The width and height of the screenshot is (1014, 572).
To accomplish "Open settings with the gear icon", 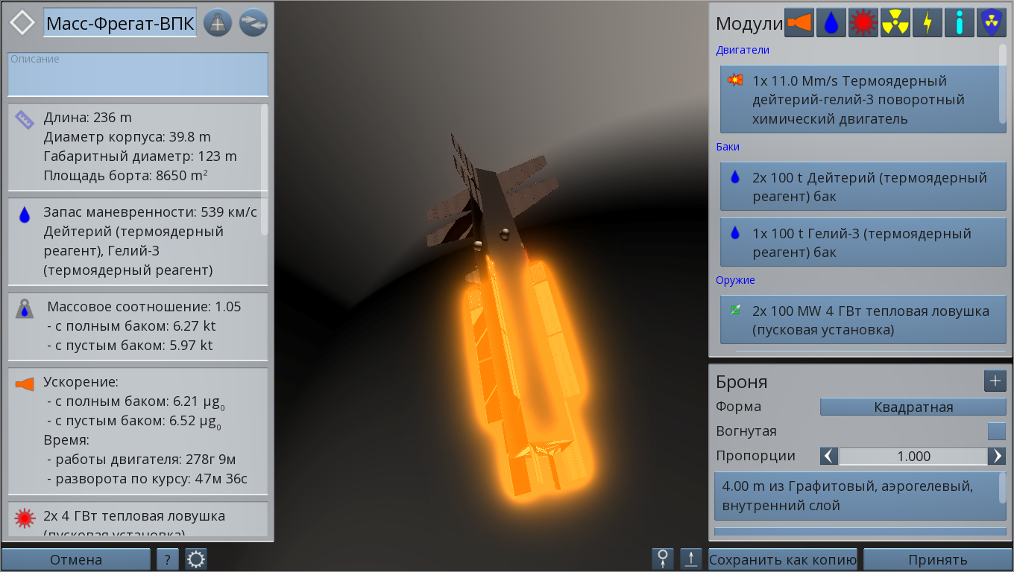I will point(196,559).
